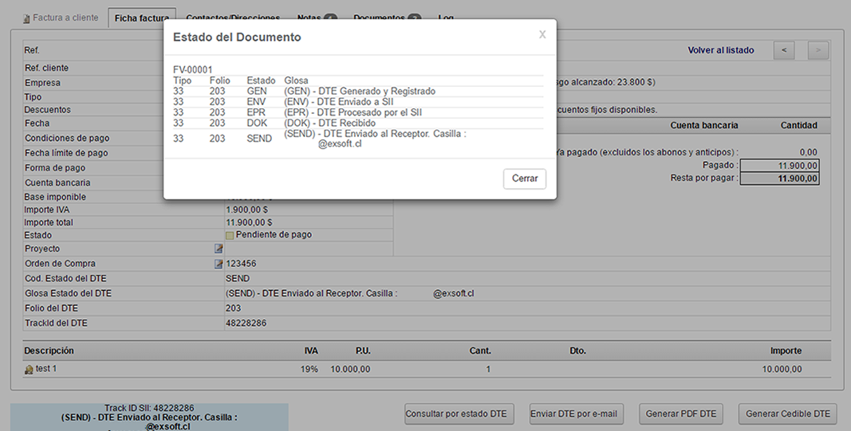Click the Generar Cedible DTE button

coord(787,413)
